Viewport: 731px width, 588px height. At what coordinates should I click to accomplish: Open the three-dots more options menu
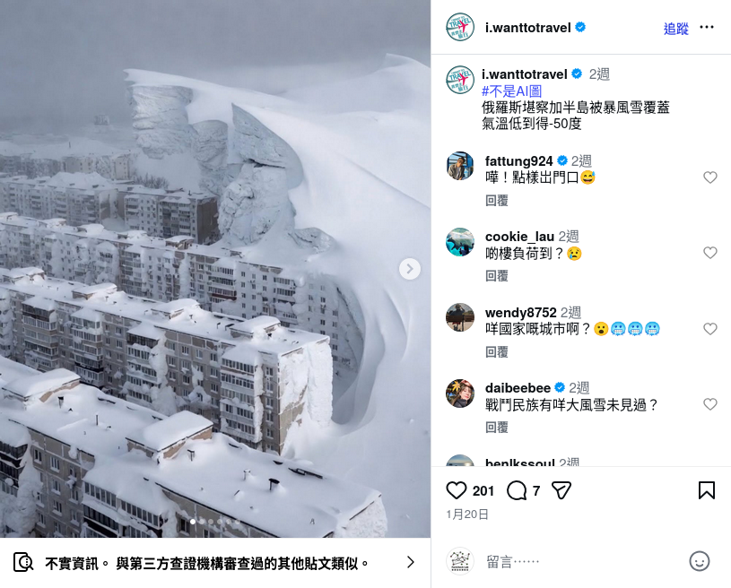click(x=707, y=28)
